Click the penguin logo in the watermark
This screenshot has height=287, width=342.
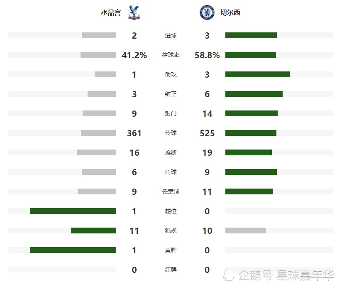(x=229, y=275)
